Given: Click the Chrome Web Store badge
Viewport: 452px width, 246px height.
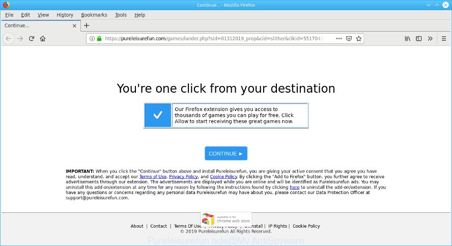Looking at the screenshot, I should click(226, 219).
